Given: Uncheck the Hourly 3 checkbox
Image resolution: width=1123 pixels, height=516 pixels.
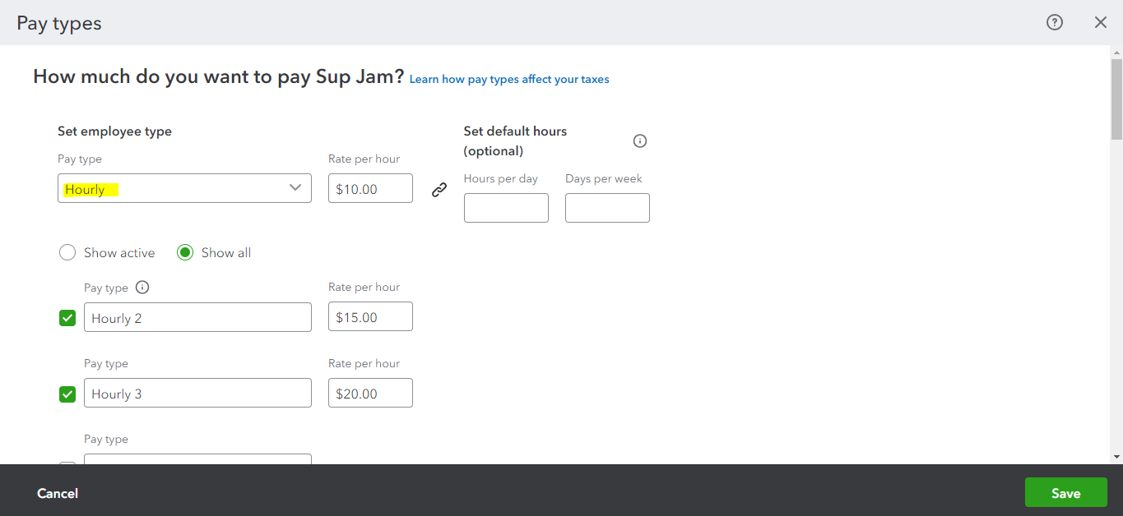Looking at the screenshot, I should (x=67, y=394).
